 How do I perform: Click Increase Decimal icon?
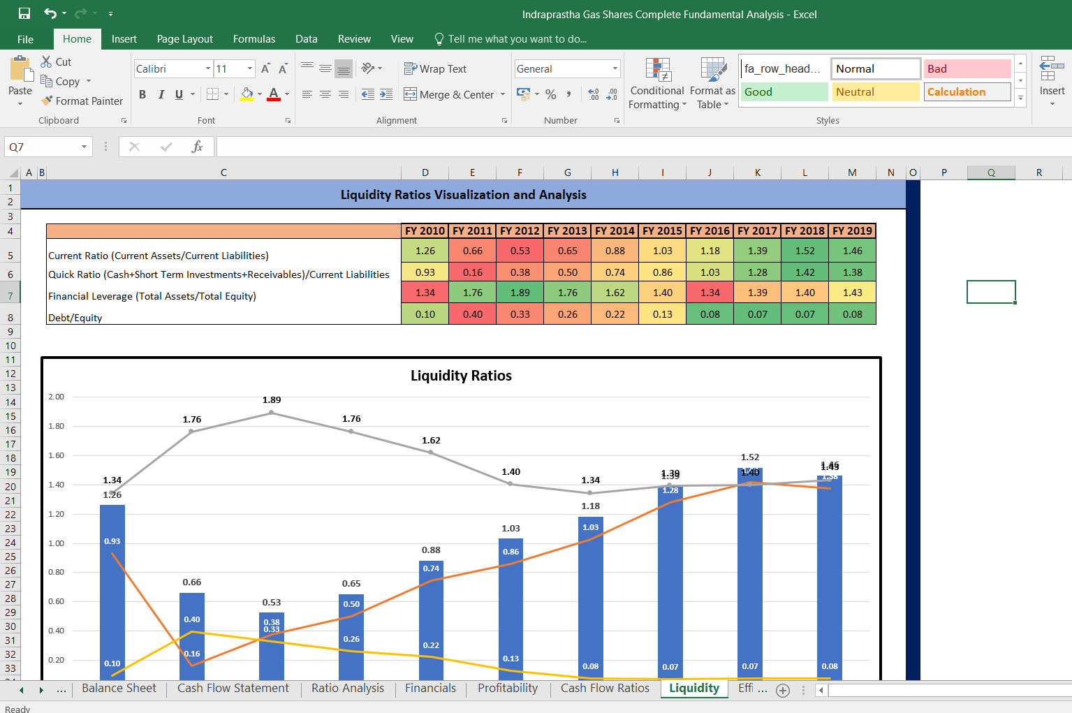594,94
